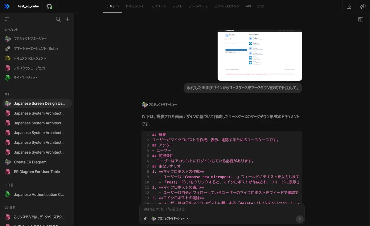This screenshot has width=370, height=226.
Task: Click the send message arrow button
Action: point(299,219)
